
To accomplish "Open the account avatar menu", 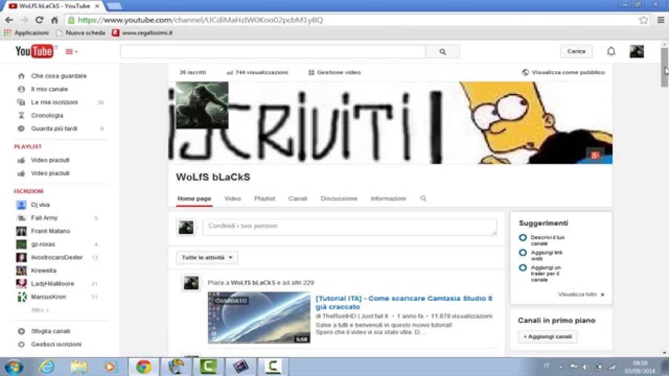I will point(637,51).
